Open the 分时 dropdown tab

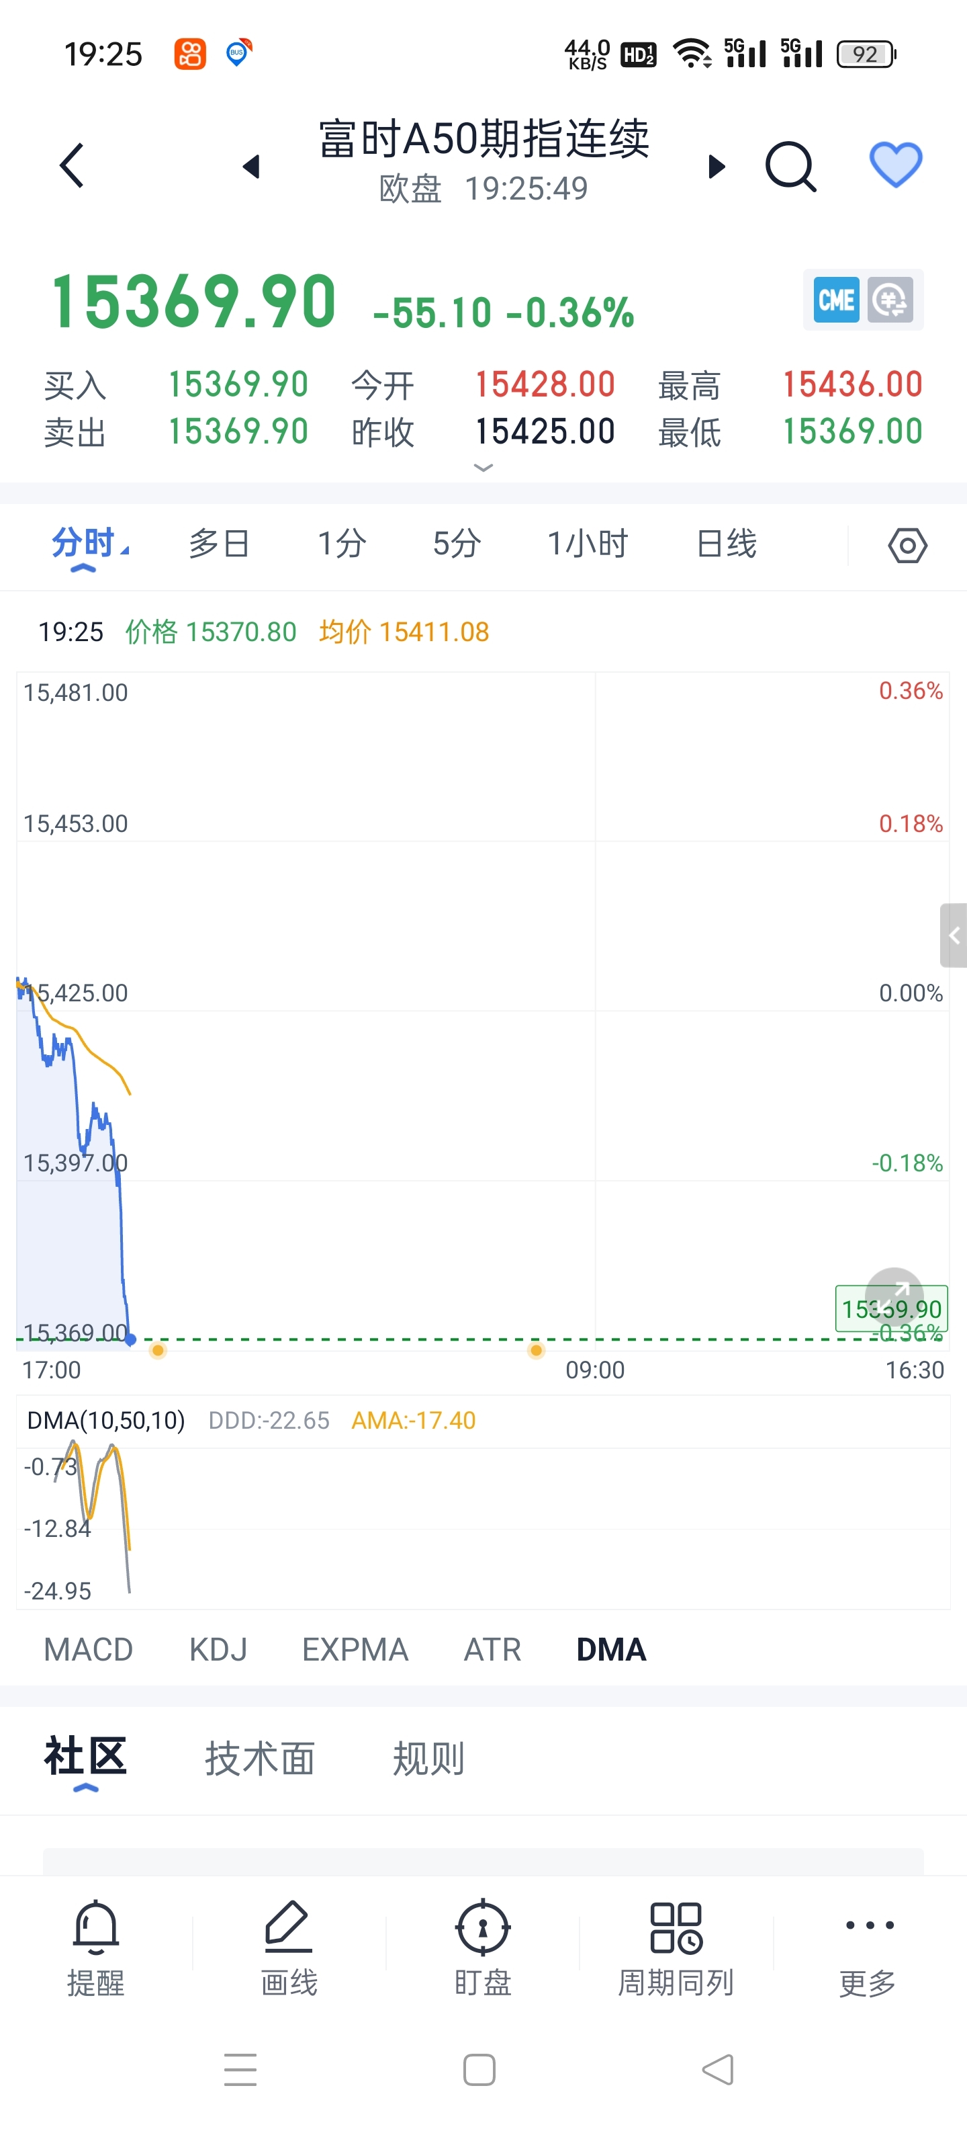point(87,544)
